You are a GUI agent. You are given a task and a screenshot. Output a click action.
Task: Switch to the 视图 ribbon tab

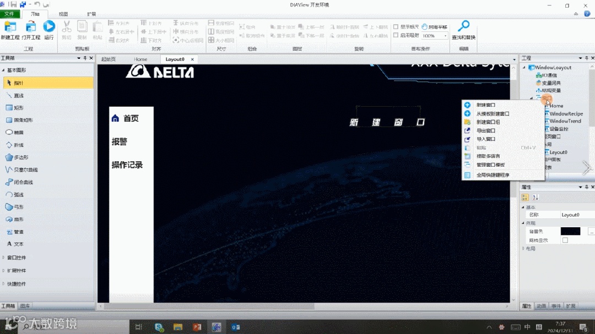63,14
